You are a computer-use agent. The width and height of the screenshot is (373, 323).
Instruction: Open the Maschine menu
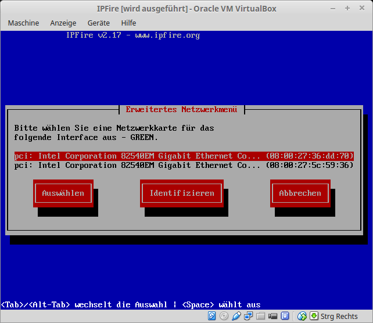pos(23,23)
